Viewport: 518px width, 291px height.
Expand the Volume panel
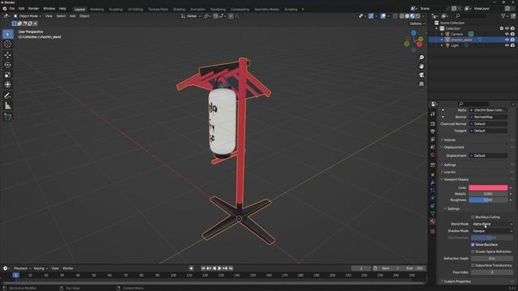point(449,140)
